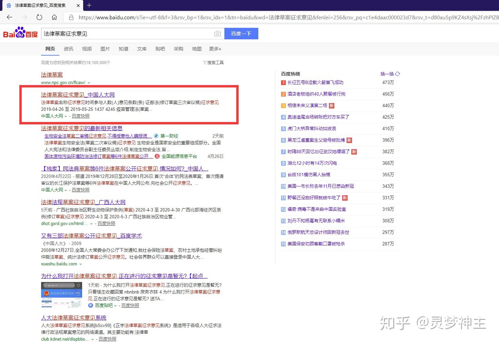Open 法律草案征求意见_中国人大网 result
Image resolution: width=499 pixels, height=343 pixels.
(x=78, y=95)
